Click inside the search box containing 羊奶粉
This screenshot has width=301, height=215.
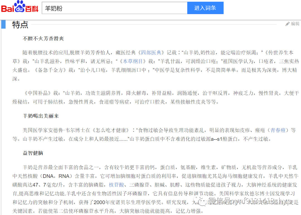tap(111, 8)
